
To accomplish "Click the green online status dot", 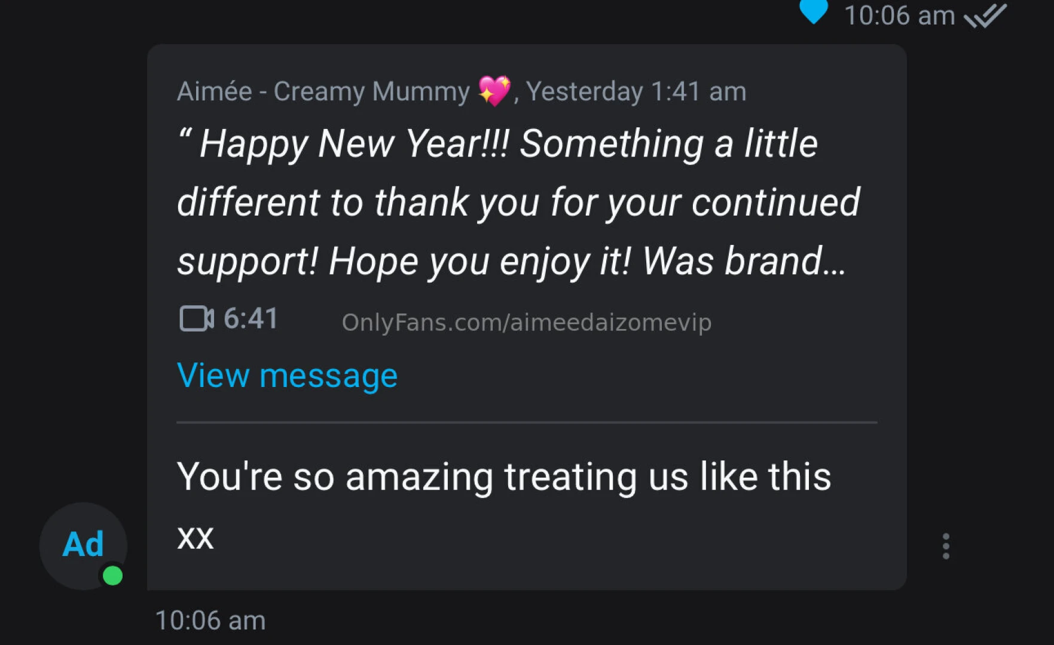I will pos(112,576).
